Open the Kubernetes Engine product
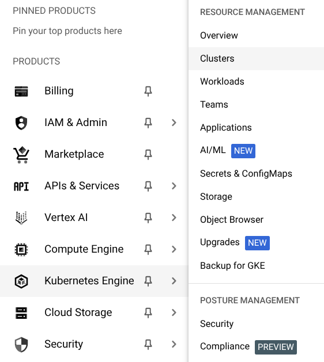 (x=89, y=281)
